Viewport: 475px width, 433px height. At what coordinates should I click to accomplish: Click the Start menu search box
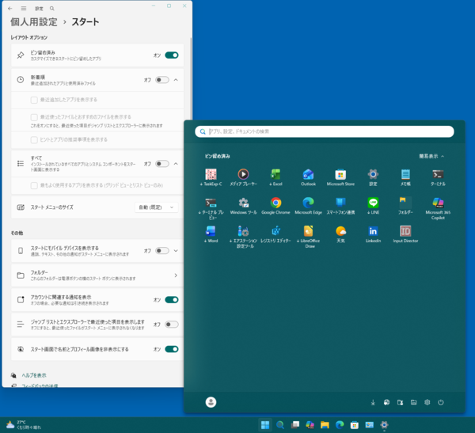[325, 131]
